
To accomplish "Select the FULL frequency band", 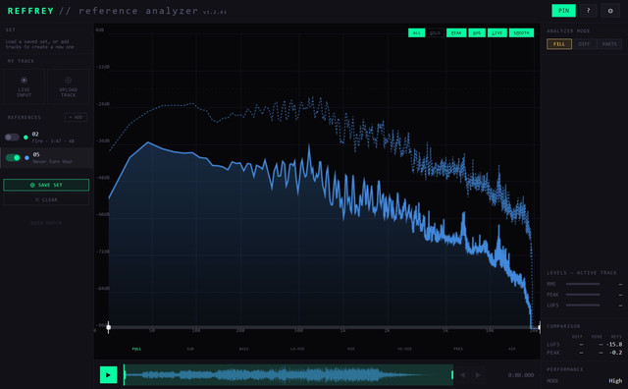I will tap(136, 349).
